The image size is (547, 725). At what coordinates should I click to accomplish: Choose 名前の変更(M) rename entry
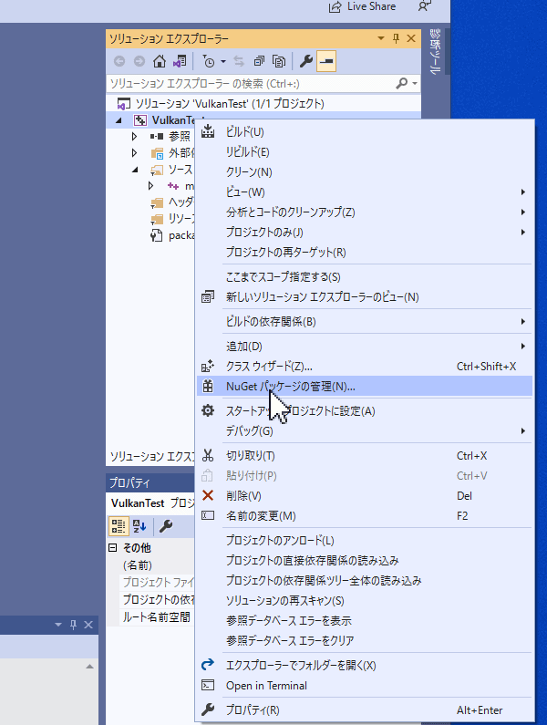pos(365,515)
